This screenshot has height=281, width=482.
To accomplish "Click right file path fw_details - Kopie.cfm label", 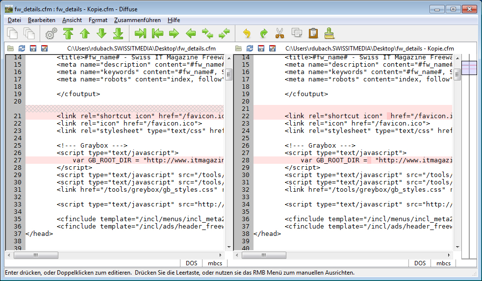I will coord(370,48).
